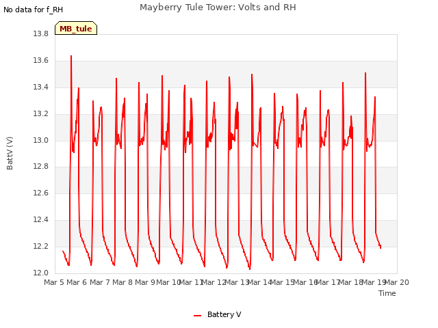Click the 13.6 y-axis tick label
The image size is (438, 328).
click(x=41, y=61)
